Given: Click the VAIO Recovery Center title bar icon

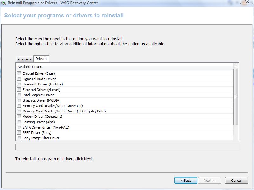Looking at the screenshot, I should coord(3,3).
